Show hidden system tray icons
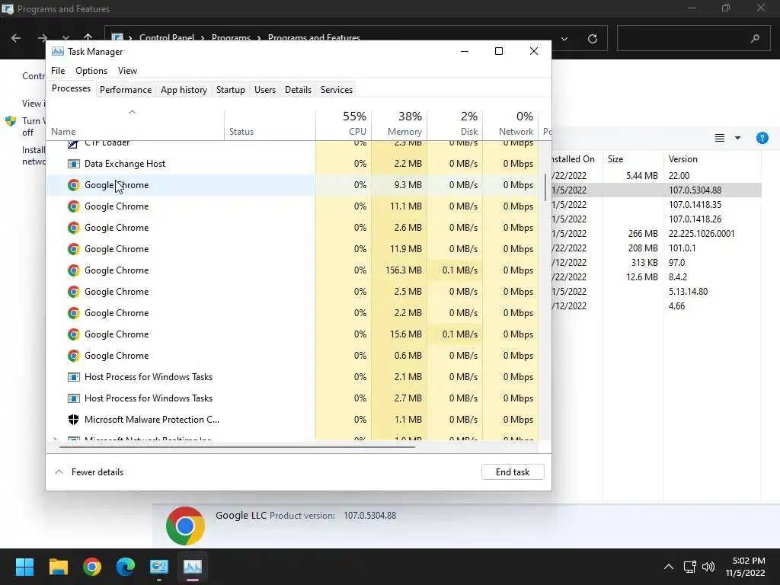 [669, 567]
